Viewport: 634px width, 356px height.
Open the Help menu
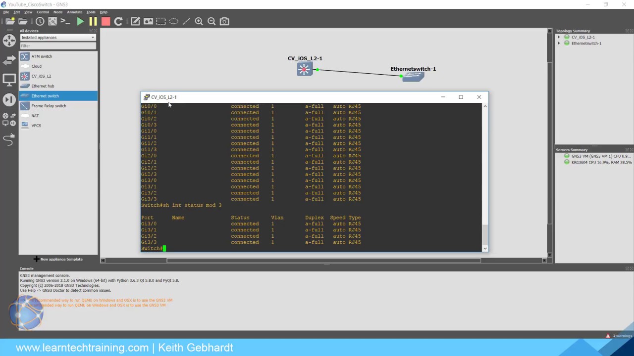(x=104, y=12)
